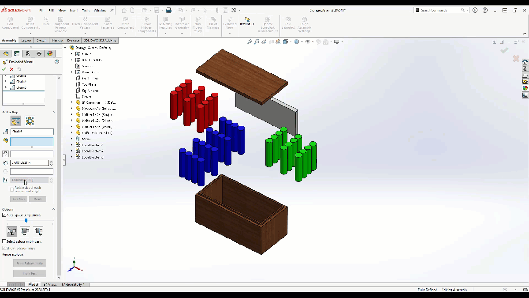Image resolution: width=529 pixels, height=298 pixels.
Task: Open the Assembly Features dropdown arrow
Action: [x=166, y=33]
